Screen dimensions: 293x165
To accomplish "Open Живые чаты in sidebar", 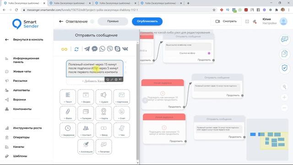I will [22, 71].
